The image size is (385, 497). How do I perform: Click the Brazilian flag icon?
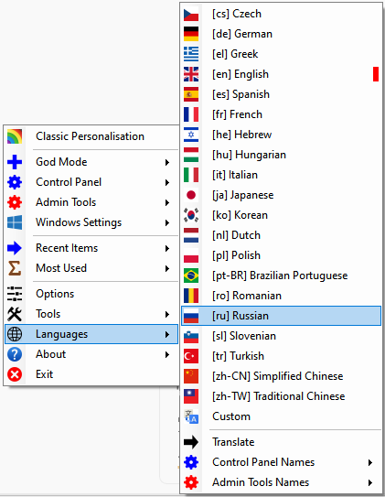[x=191, y=276]
